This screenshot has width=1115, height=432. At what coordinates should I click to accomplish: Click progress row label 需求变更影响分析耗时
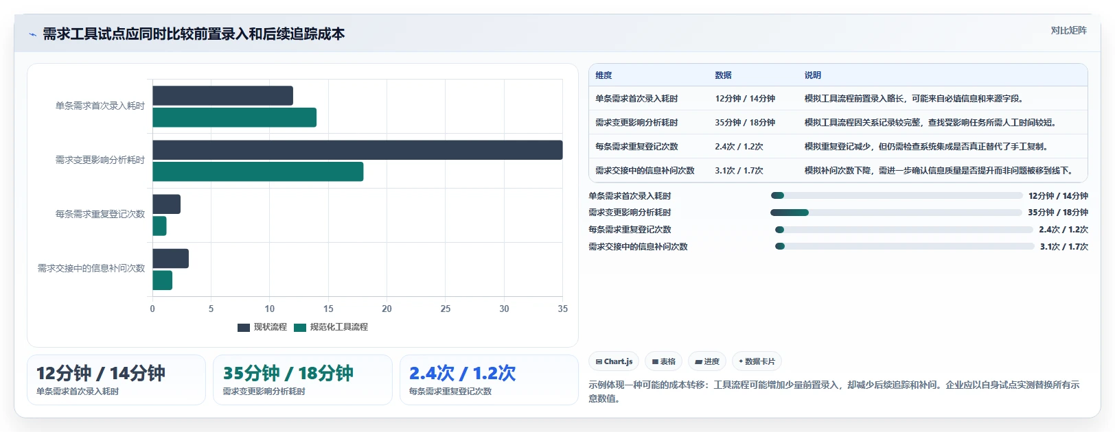[x=630, y=213]
